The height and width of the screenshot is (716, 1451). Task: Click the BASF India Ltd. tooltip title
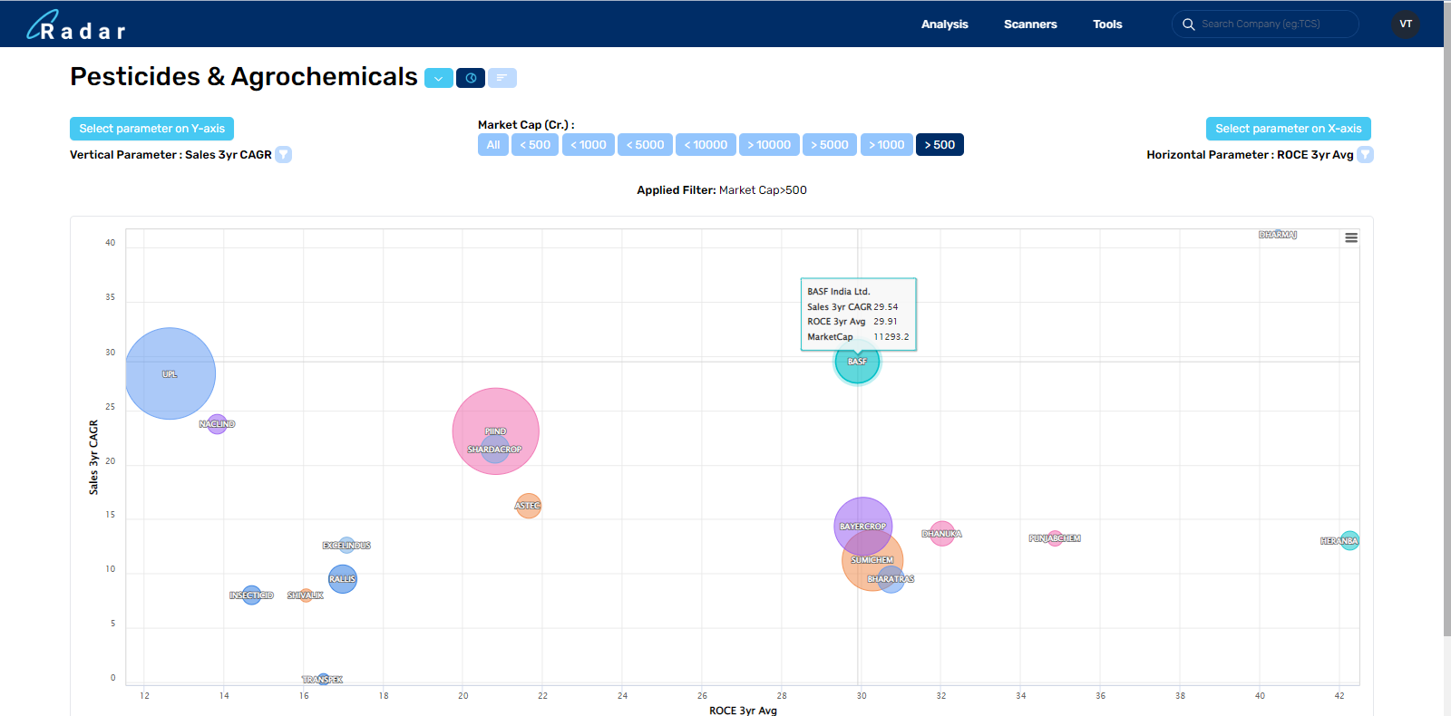pyautogui.click(x=839, y=292)
